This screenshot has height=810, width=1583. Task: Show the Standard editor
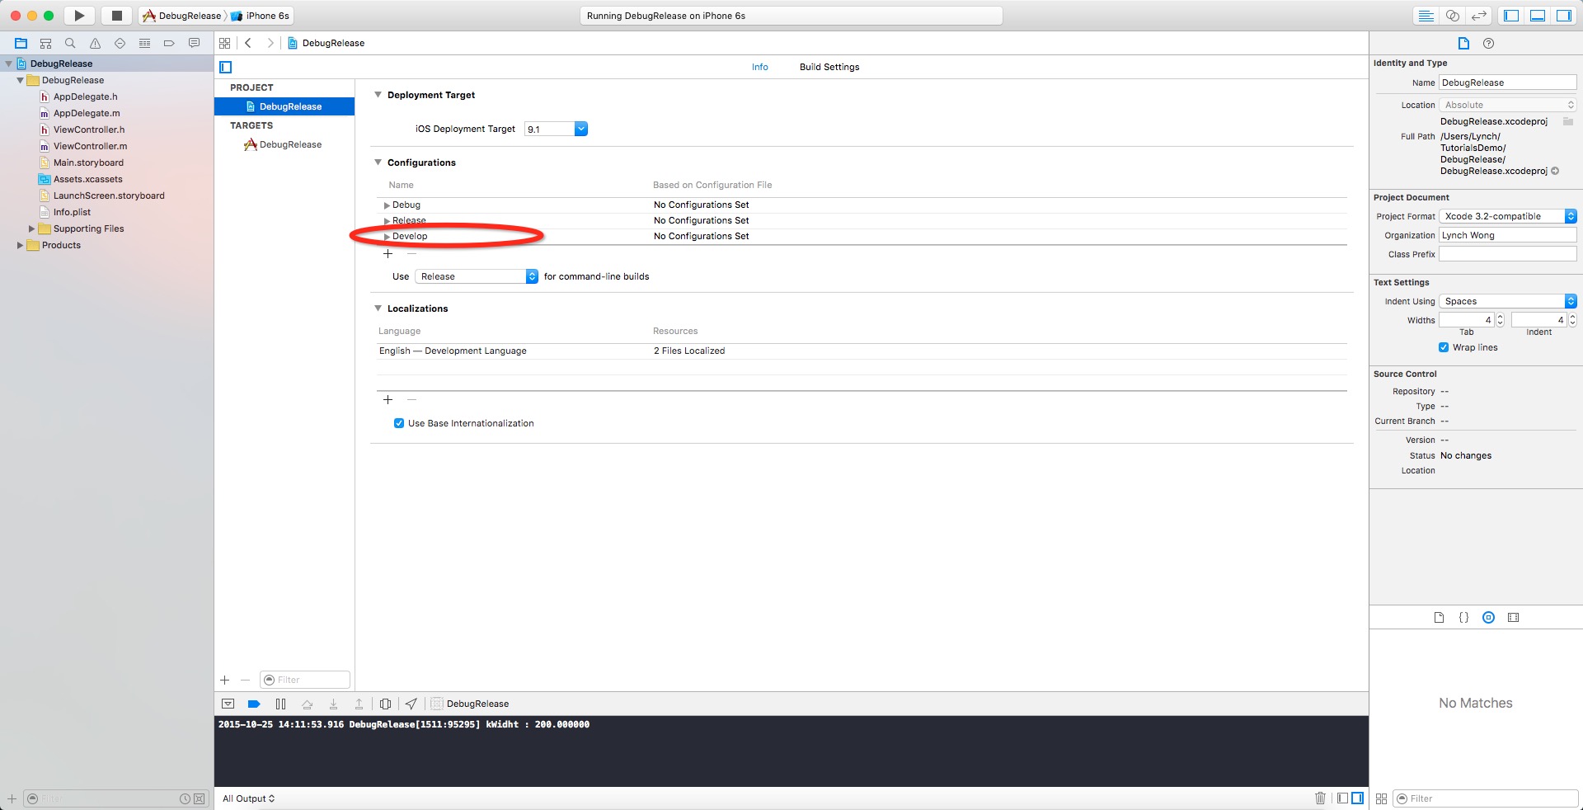click(x=1426, y=16)
